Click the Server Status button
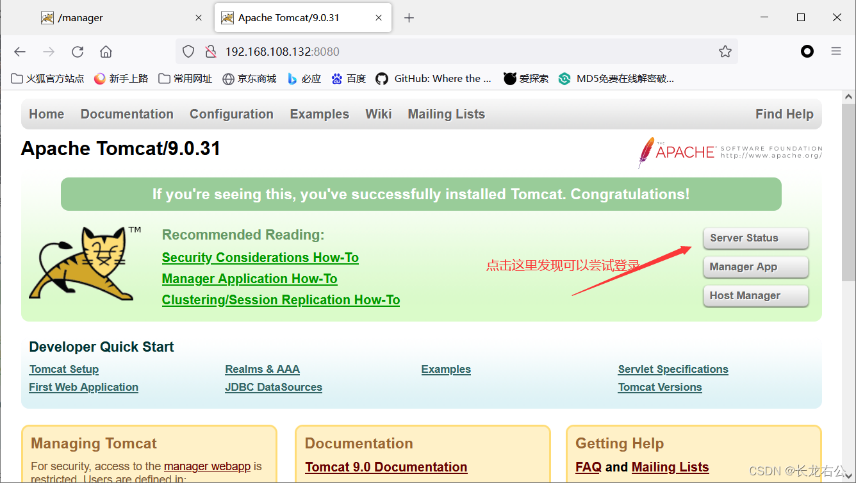 click(x=755, y=238)
